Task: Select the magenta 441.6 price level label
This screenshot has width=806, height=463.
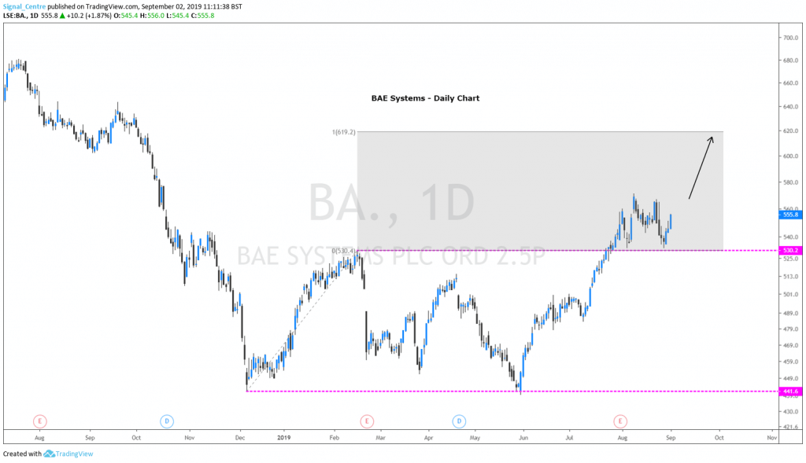Action: coord(790,391)
